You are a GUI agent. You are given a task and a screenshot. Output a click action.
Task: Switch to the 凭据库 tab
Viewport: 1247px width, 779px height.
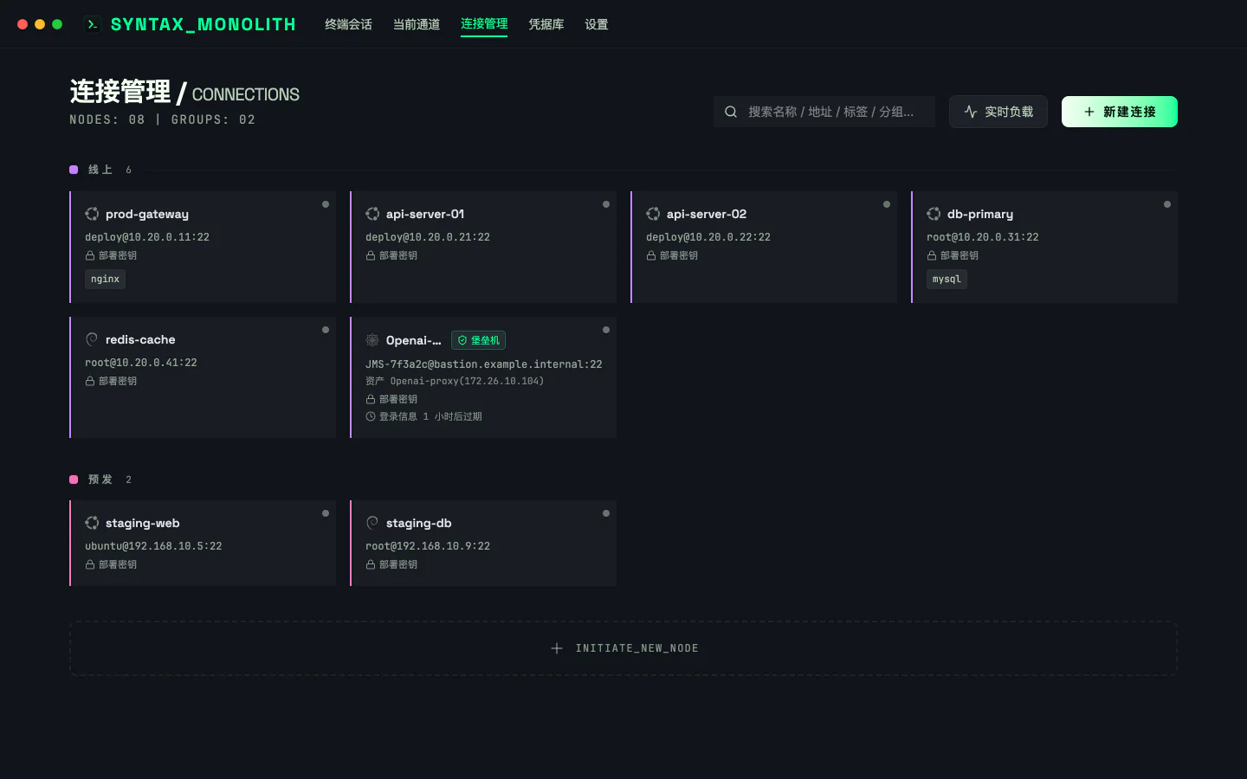pos(546,24)
